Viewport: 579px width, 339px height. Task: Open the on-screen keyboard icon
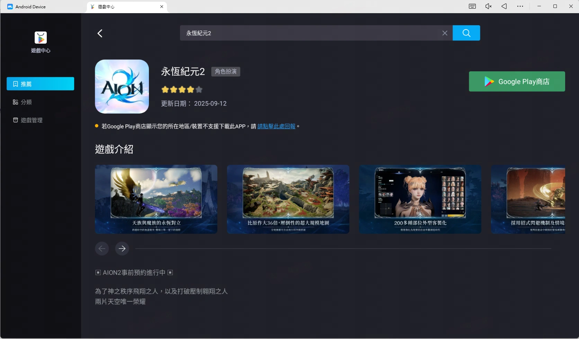[472, 6]
